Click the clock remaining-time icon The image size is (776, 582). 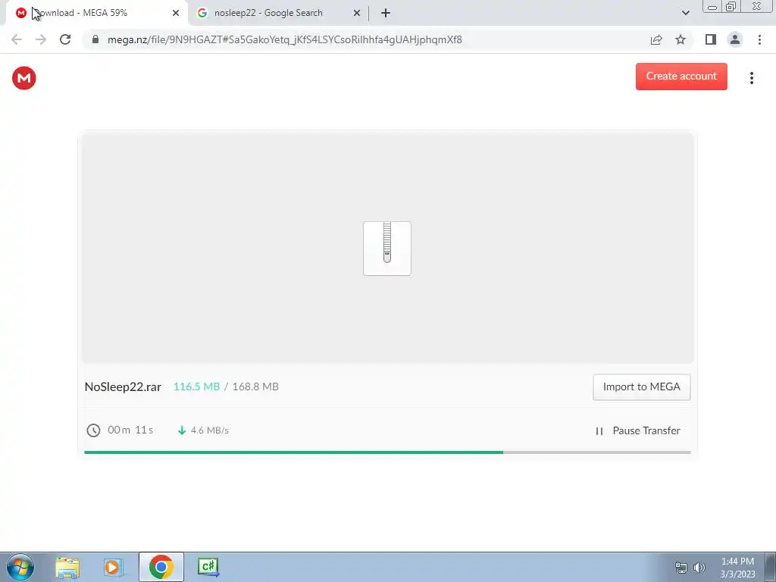click(93, 430)
